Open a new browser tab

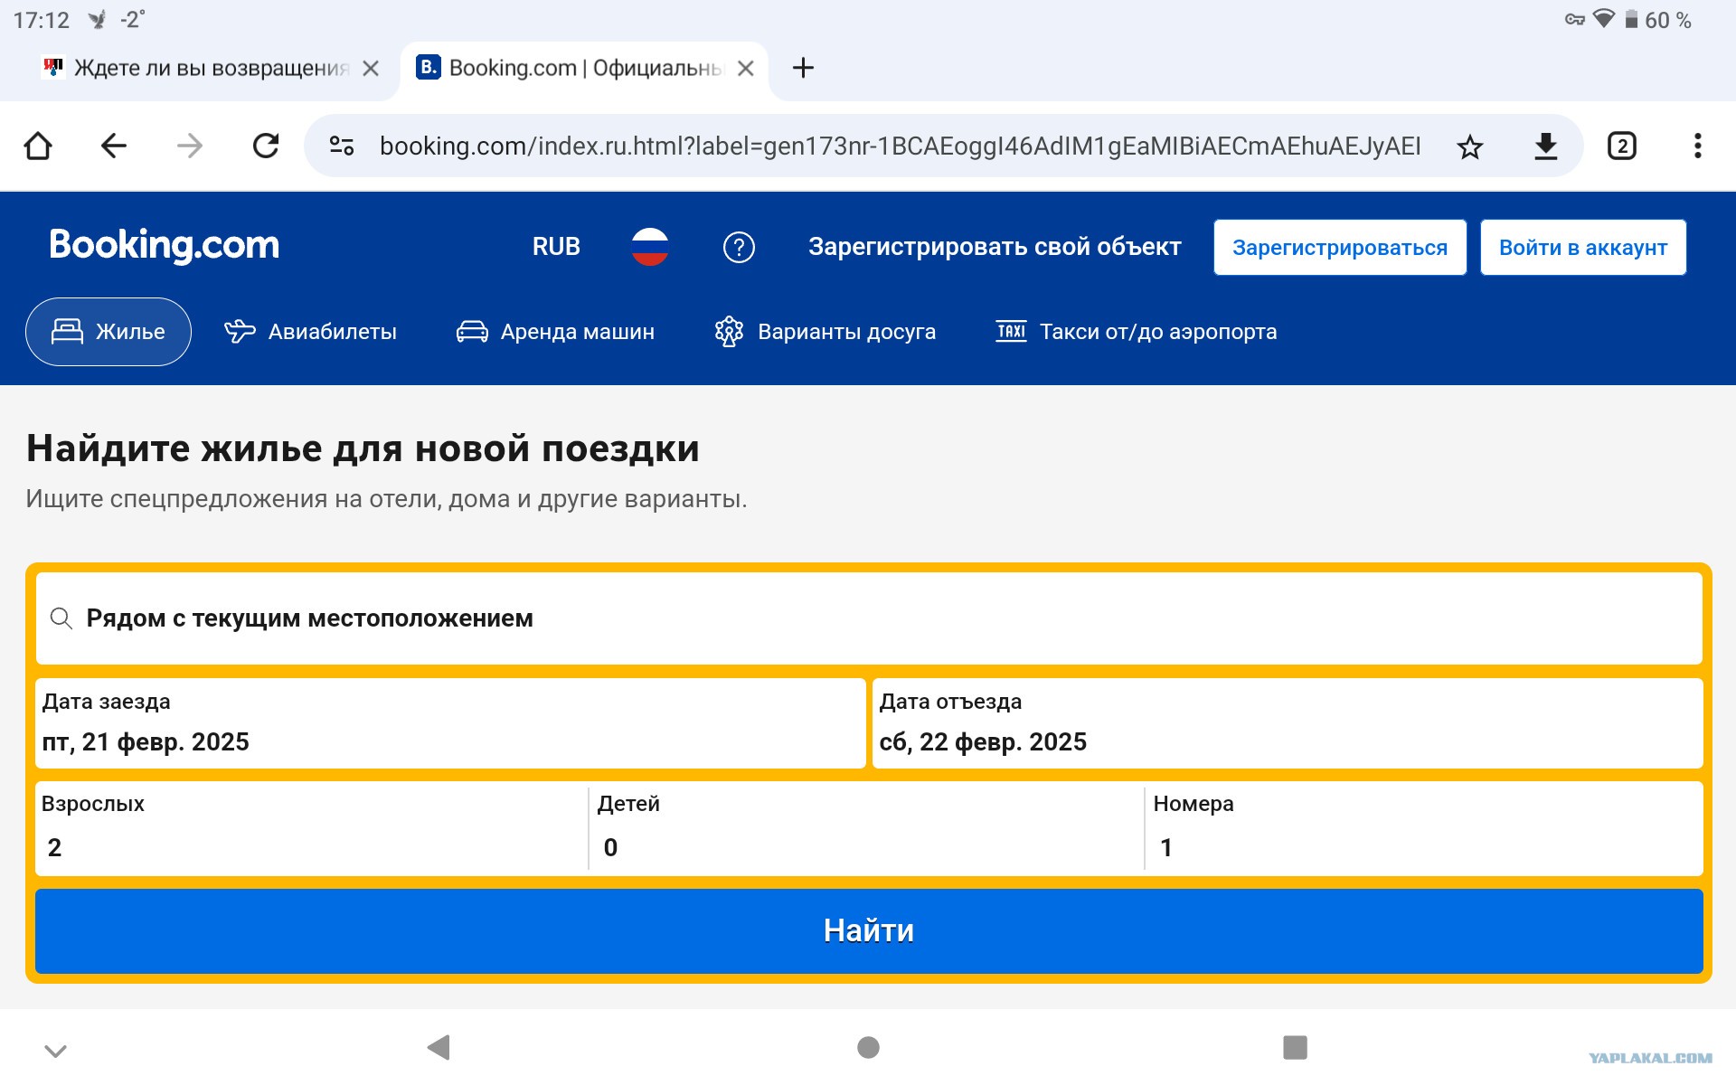coord(803,68)
